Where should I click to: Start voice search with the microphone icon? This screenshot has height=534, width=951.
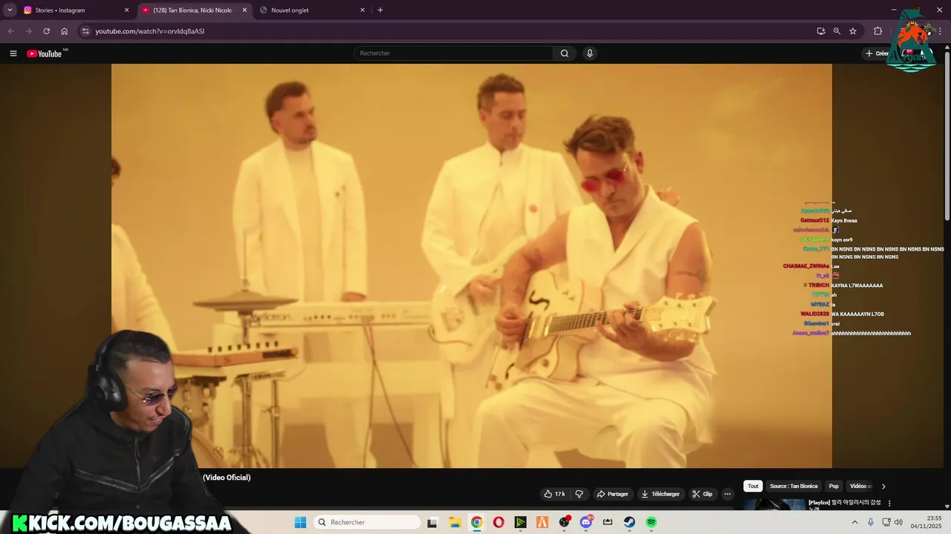click(x=590, y=53)
